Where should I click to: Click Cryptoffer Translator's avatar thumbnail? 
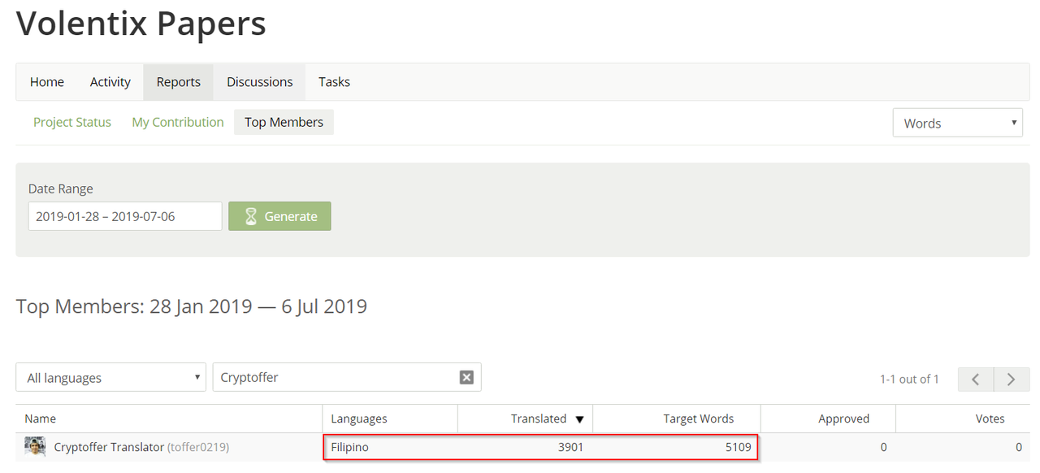[35, 446]
